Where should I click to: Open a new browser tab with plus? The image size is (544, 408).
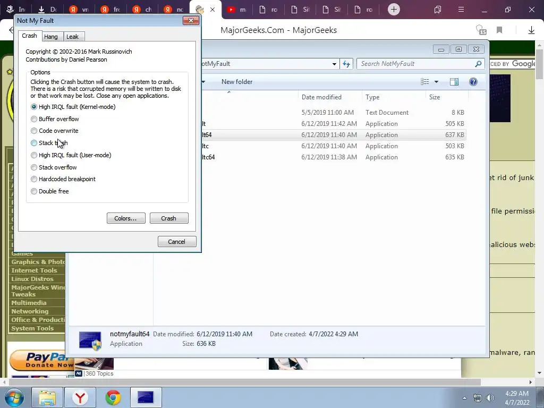point(394,10)
